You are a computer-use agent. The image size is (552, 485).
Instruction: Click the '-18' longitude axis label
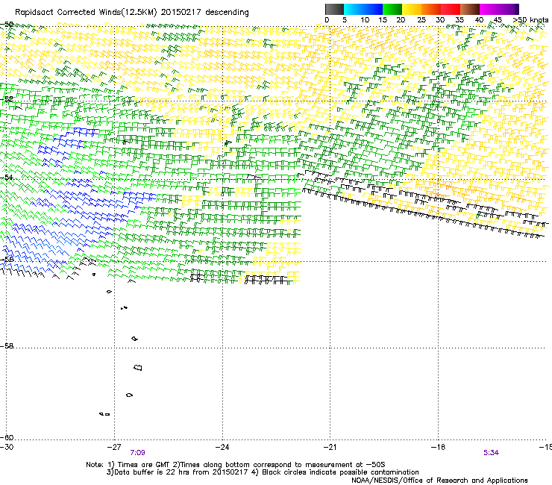click(x=439, y=447)
